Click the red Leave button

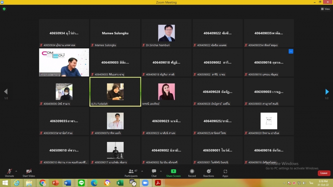pos(324,173)
